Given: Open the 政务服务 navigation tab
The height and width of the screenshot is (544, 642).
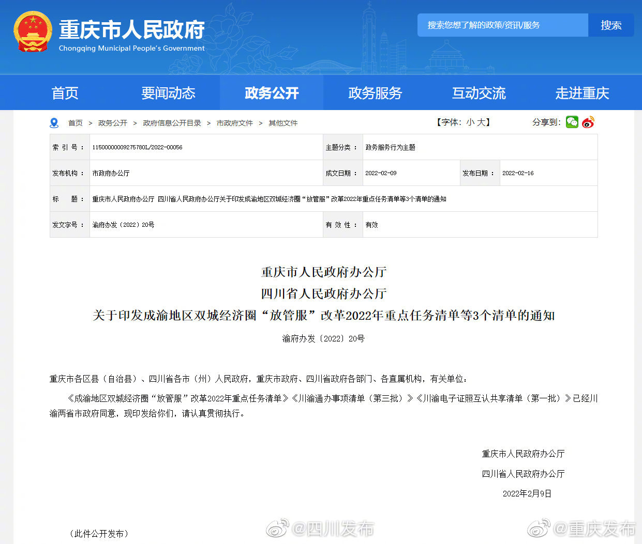Looking at the screenshot, I should point(376,93).
